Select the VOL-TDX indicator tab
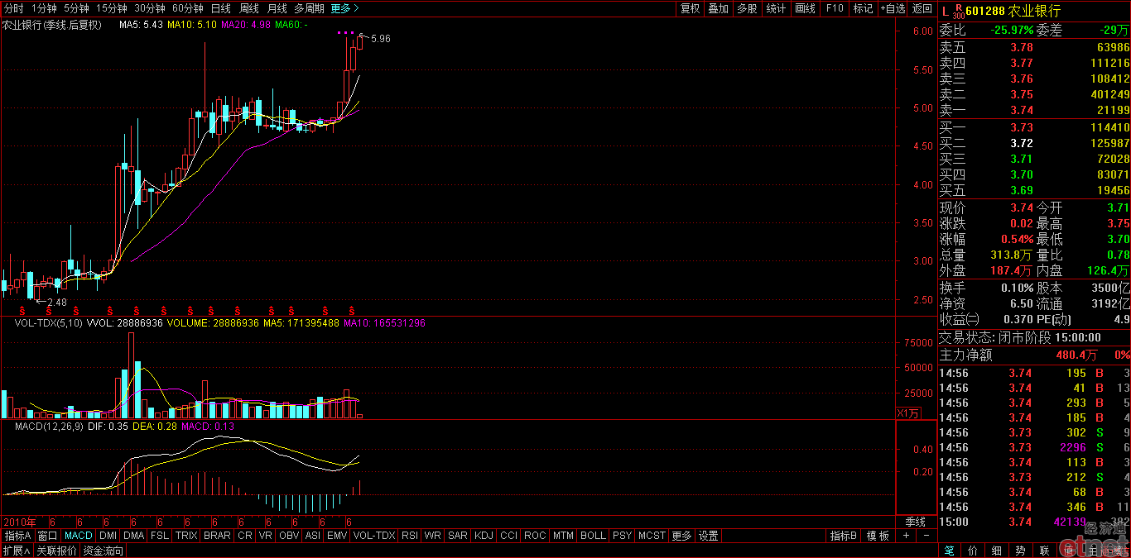Screen dimensions: 1131x558 coord(374,536)
